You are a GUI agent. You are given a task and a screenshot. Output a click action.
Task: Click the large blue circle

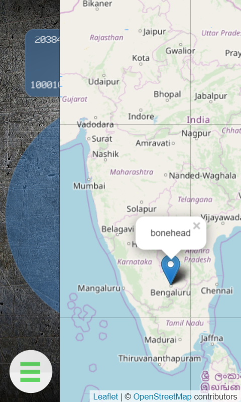33,216
